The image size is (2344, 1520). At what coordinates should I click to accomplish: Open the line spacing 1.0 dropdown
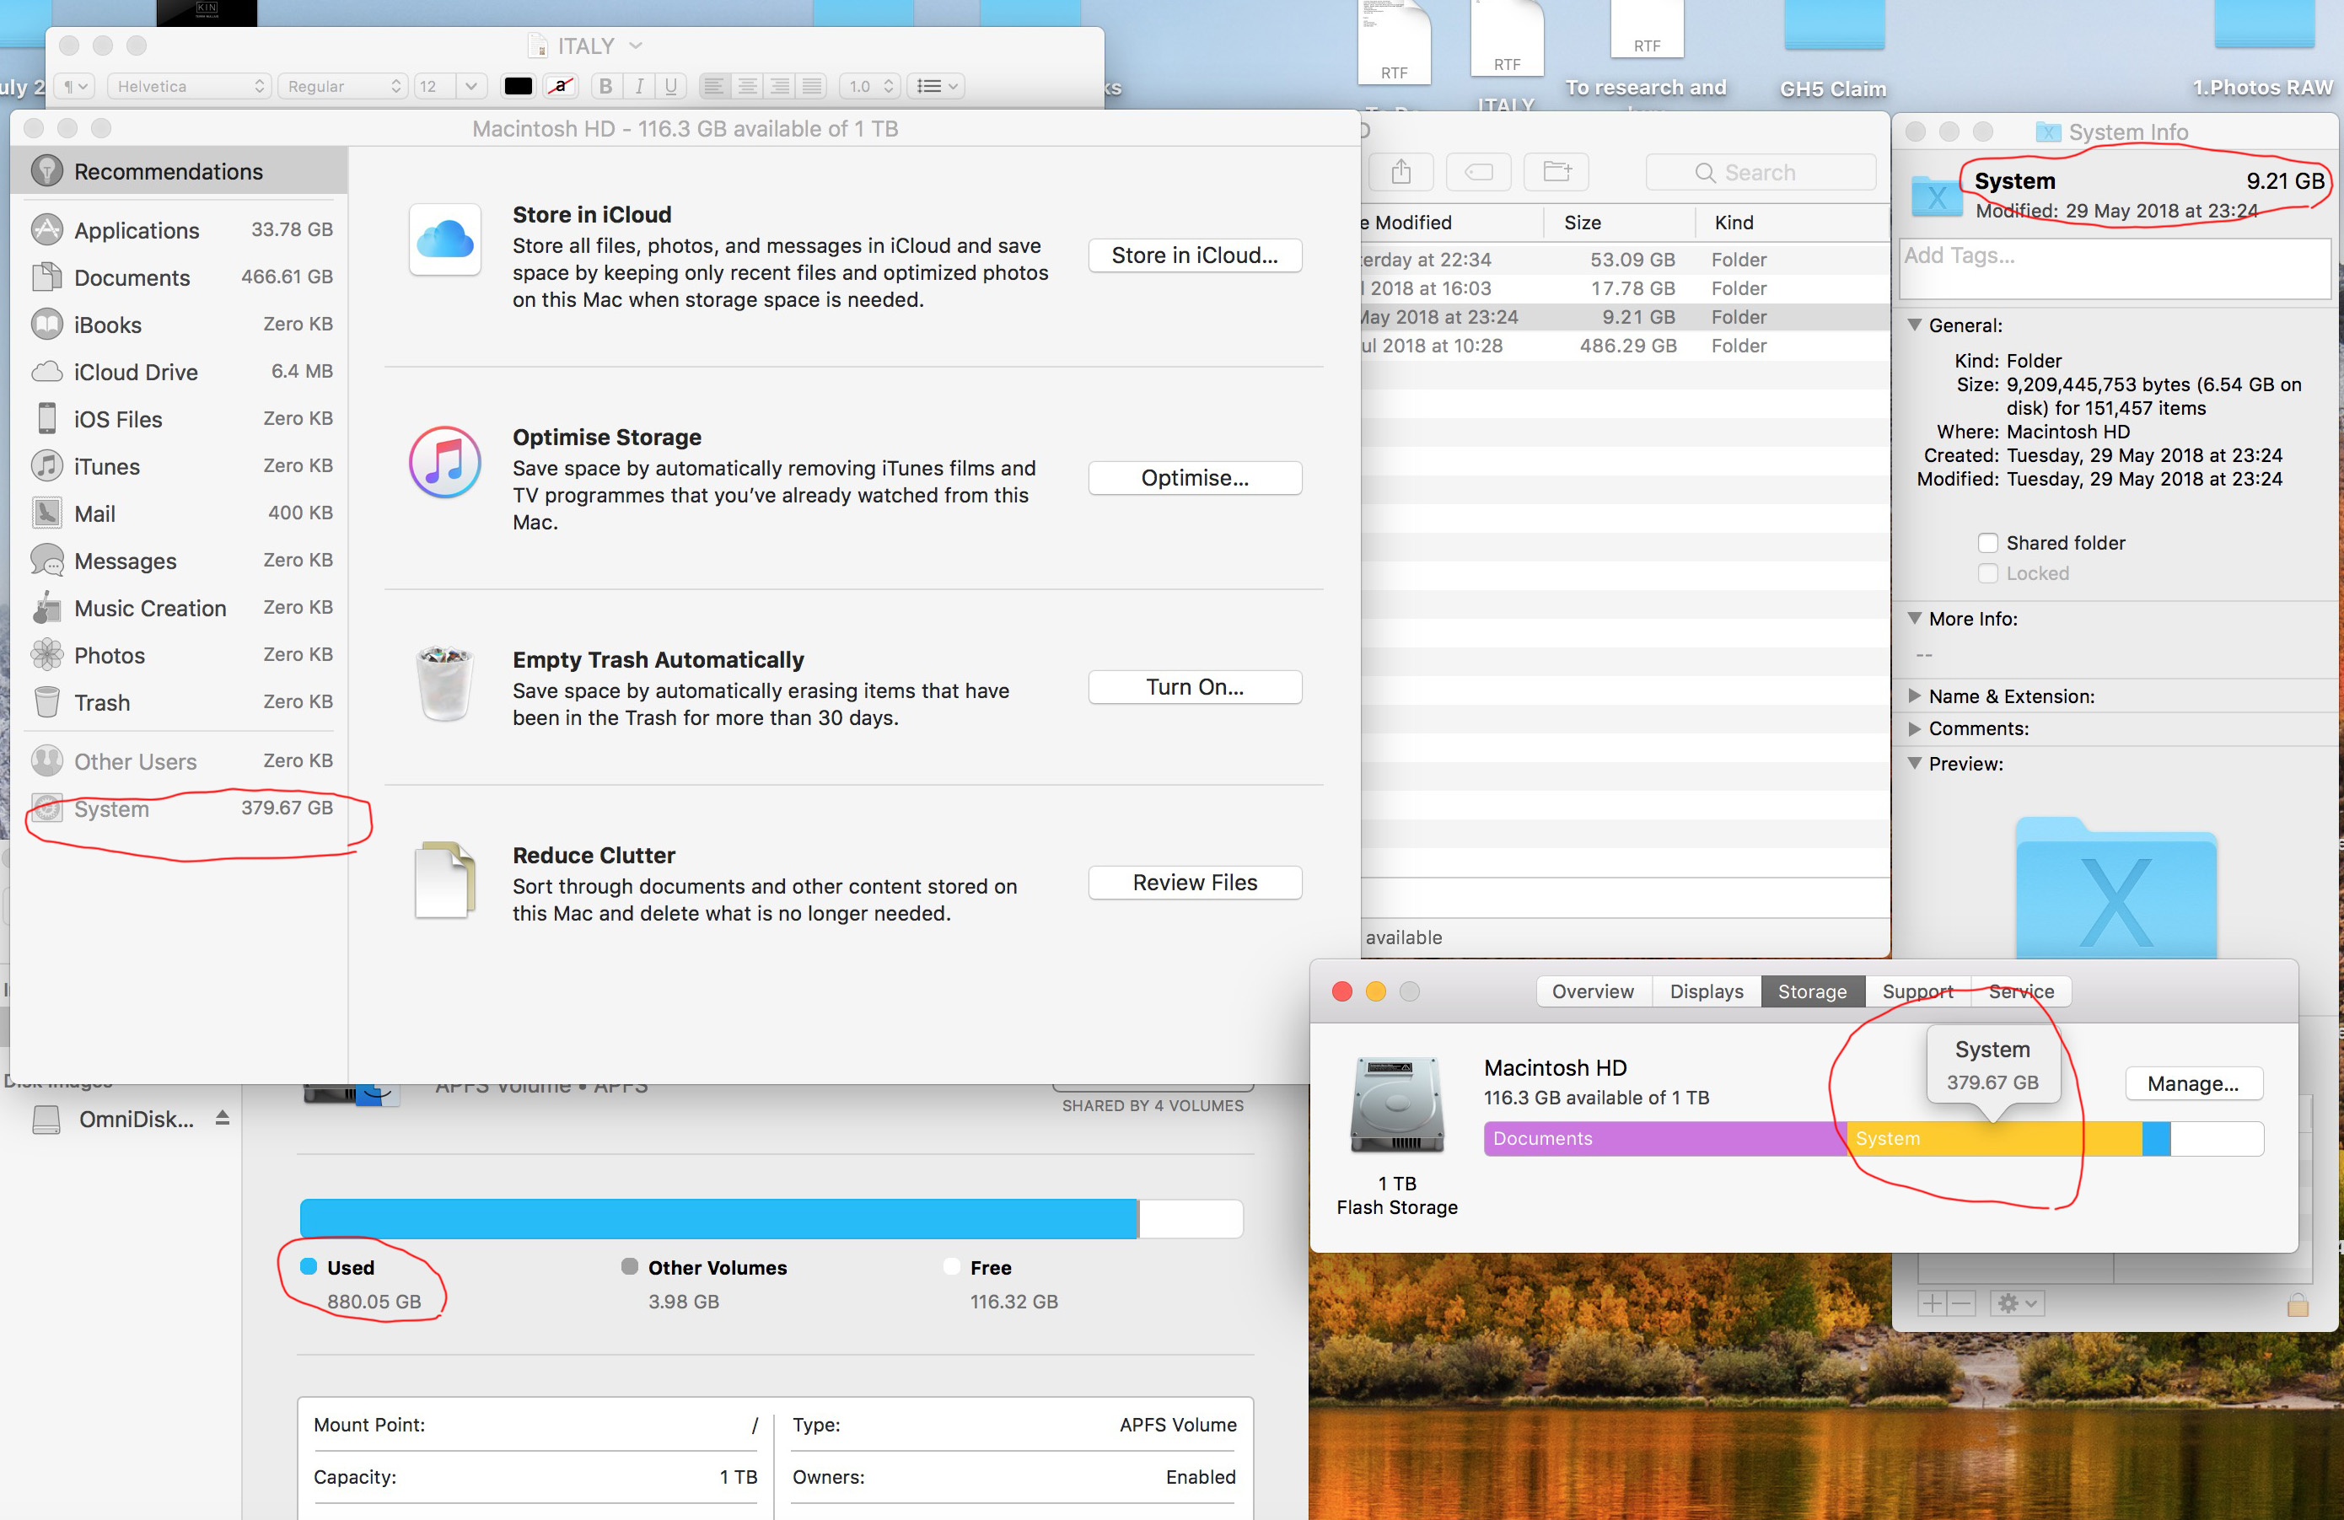point(869,87)
